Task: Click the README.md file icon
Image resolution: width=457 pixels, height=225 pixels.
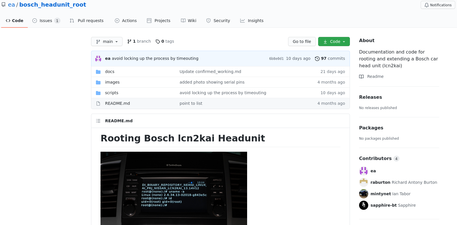Action: [x=98, y=104]
